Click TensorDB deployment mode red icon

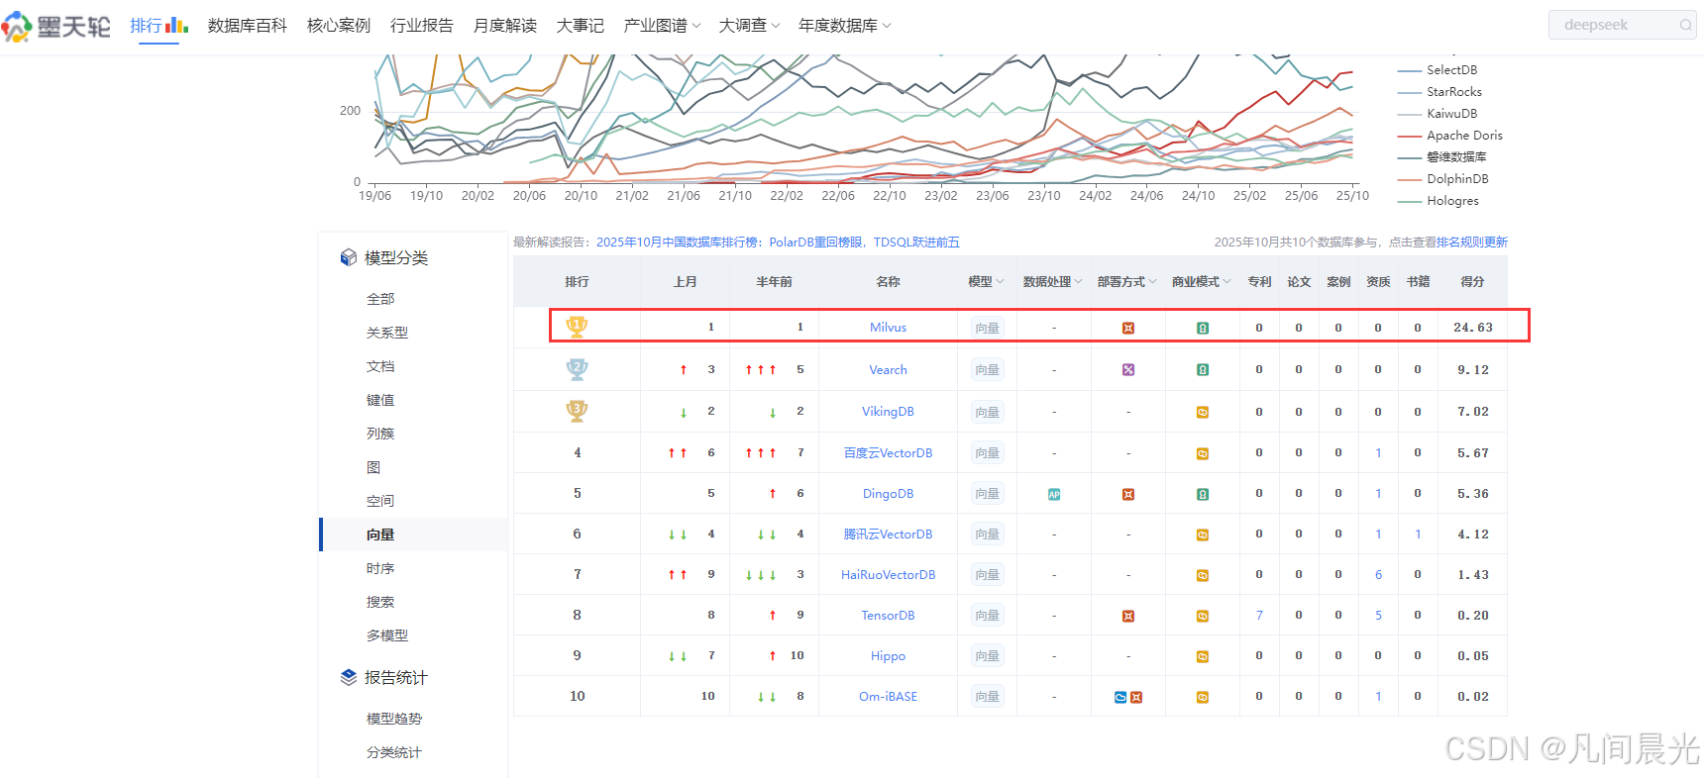point(1128,616)
